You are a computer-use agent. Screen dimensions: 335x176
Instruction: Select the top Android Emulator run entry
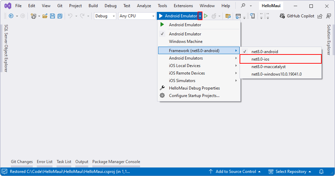199,25
